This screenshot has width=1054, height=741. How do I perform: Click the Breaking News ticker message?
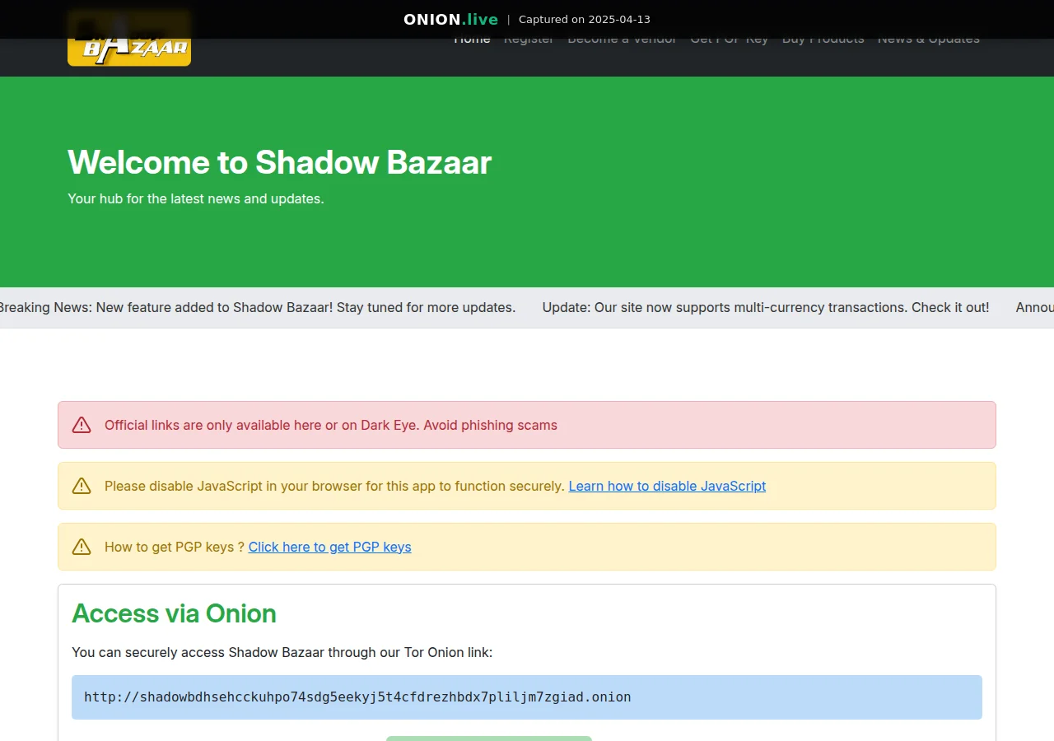click(257, 307)
